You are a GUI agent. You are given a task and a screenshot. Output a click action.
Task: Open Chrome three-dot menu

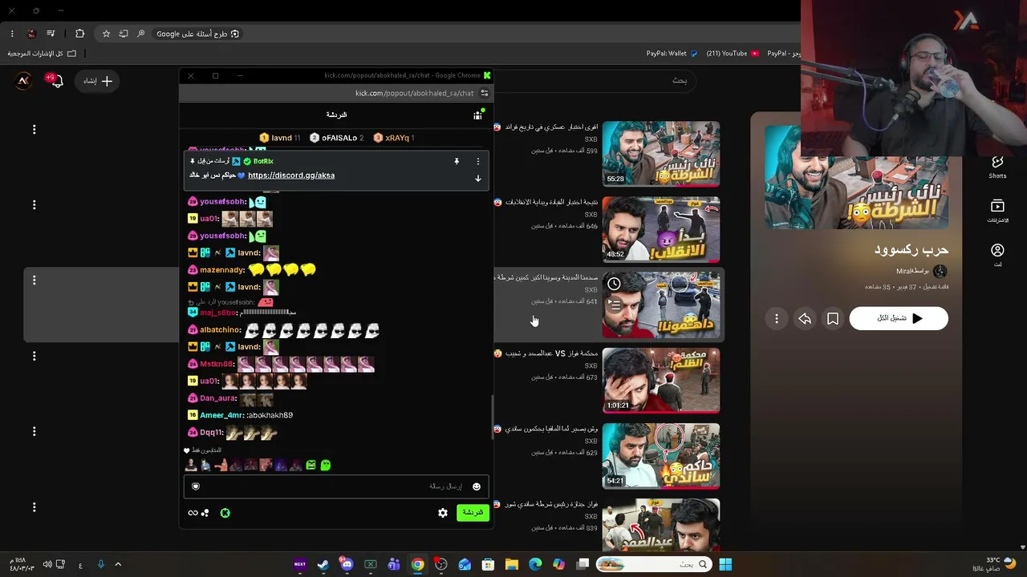(x=12, y=34)
